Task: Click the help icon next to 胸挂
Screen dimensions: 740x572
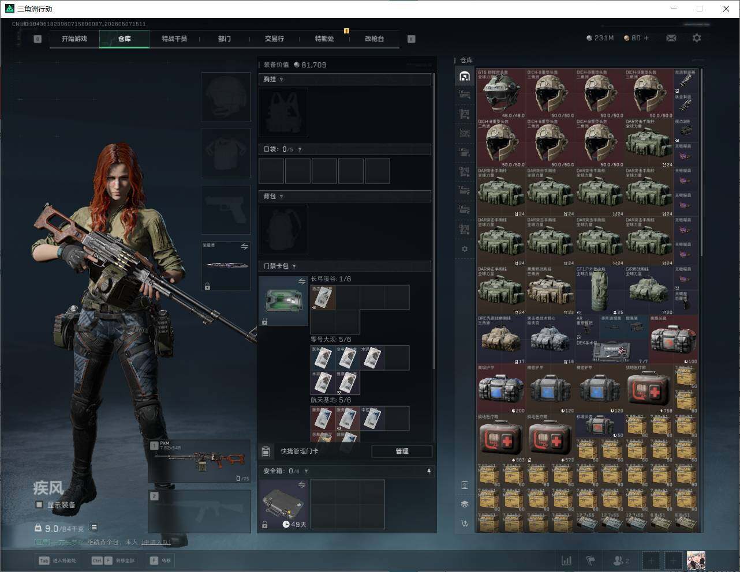Action: pyautogui.click(x=281, y=80)
